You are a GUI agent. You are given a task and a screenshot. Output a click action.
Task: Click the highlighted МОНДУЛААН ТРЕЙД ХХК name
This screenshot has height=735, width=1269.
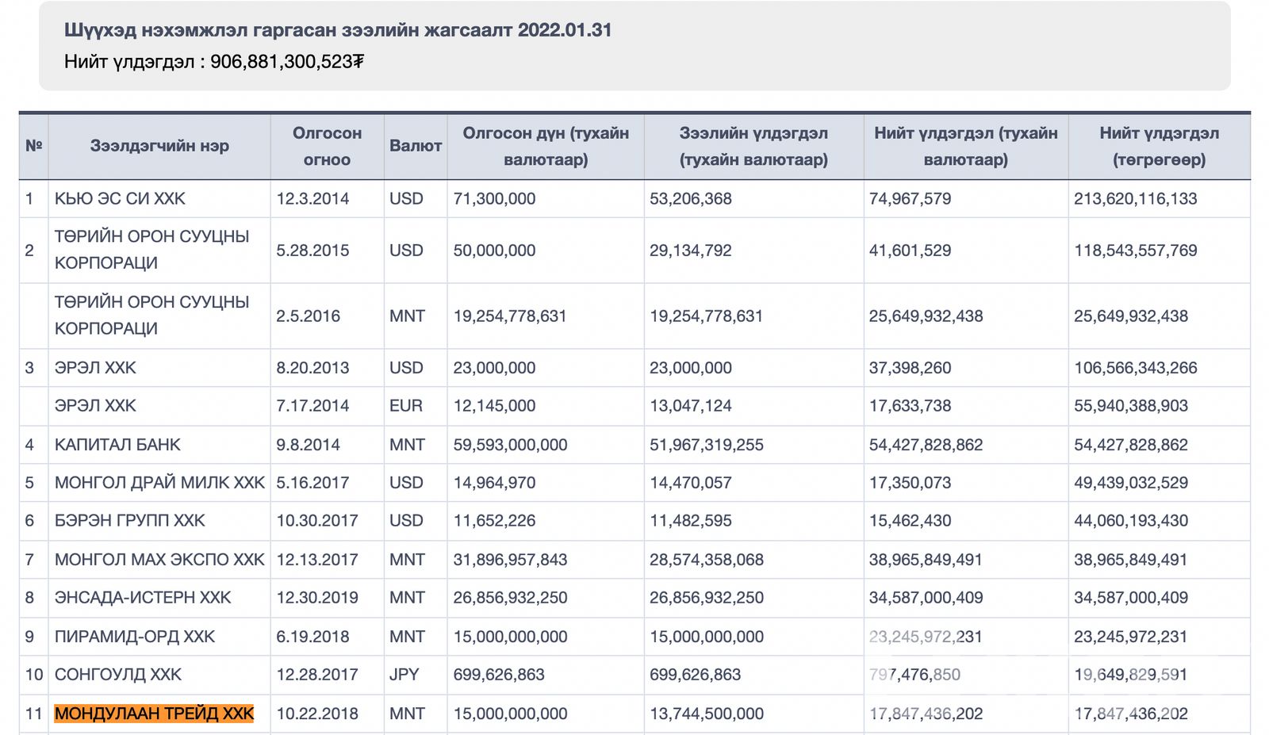tap(154, 714)
